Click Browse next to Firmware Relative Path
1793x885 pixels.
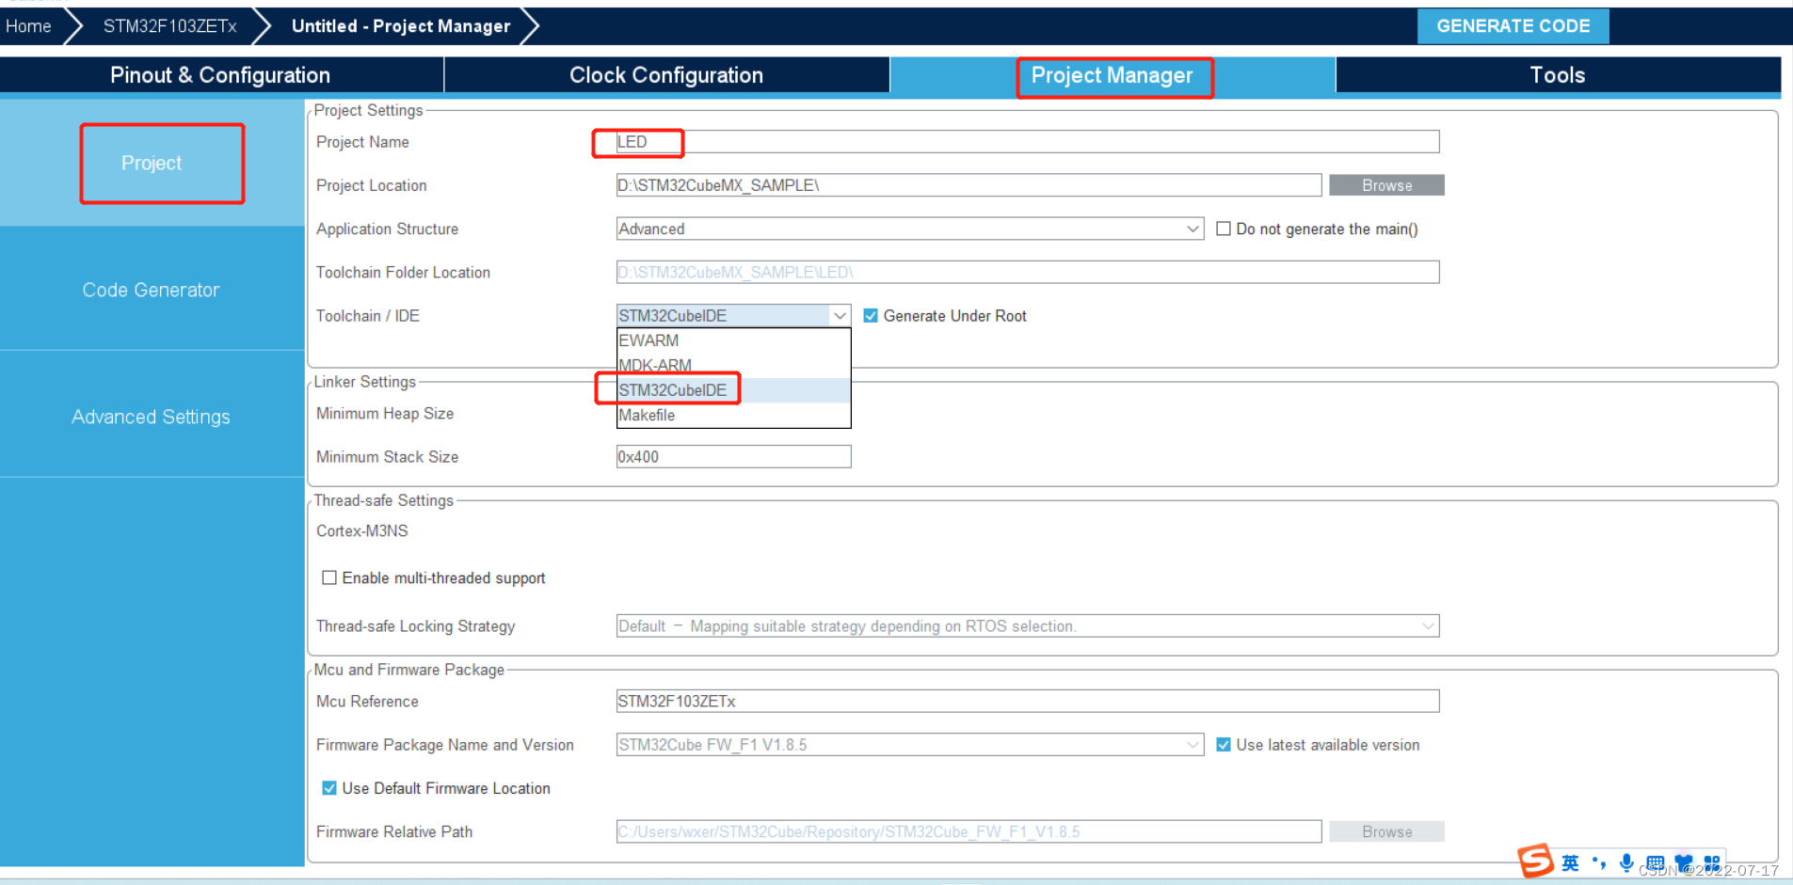pyautogui.click(x=1386, y=831)
